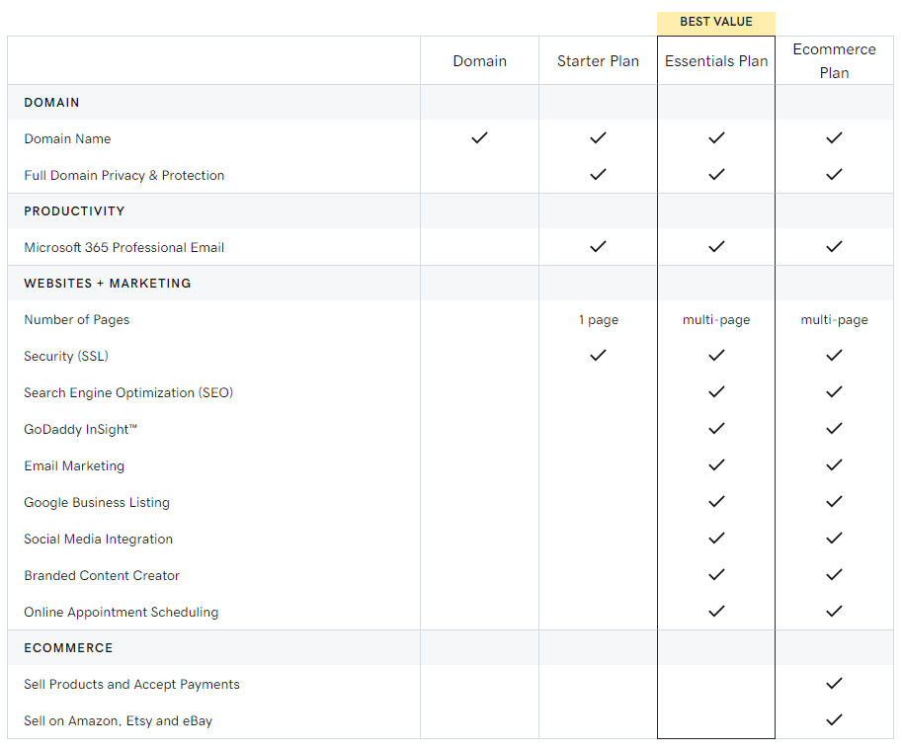Collapse the ECOMMERCE section header

[68, 647]
